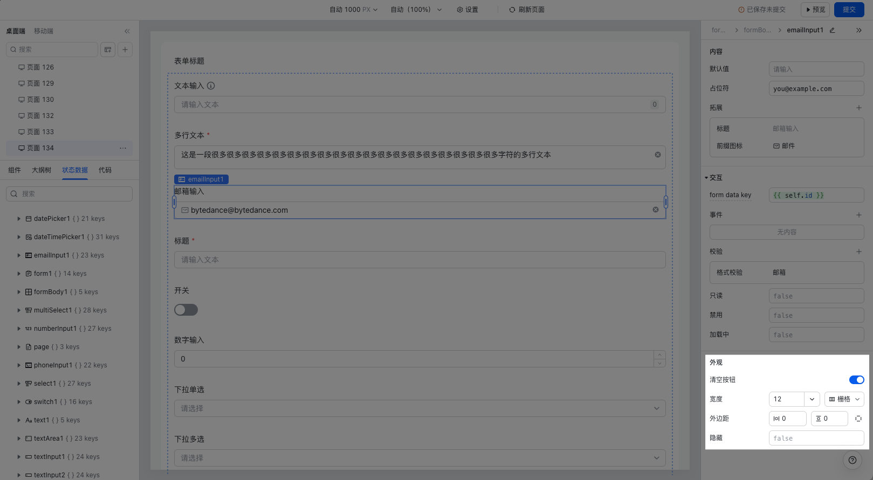Image resolution: width=873 pixels, height=480 pixels.
Task: Add a new 拓展 item
Action: (859, 108)
